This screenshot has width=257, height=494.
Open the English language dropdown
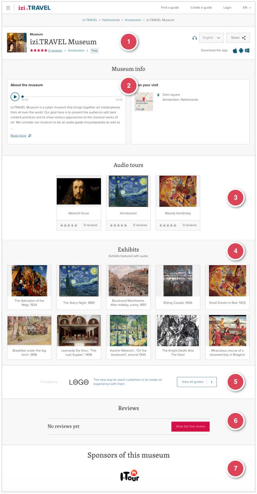click(x=211, y=38)
